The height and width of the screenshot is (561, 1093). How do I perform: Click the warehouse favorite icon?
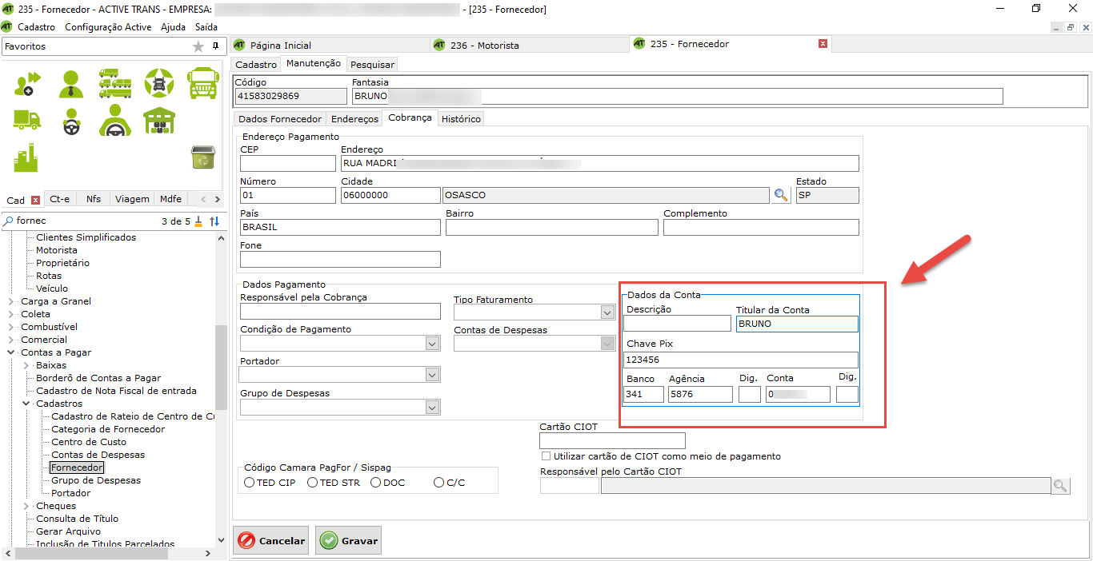click(158, 120)
